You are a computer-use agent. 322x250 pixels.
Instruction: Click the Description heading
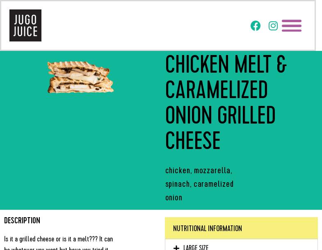[22, 221]
